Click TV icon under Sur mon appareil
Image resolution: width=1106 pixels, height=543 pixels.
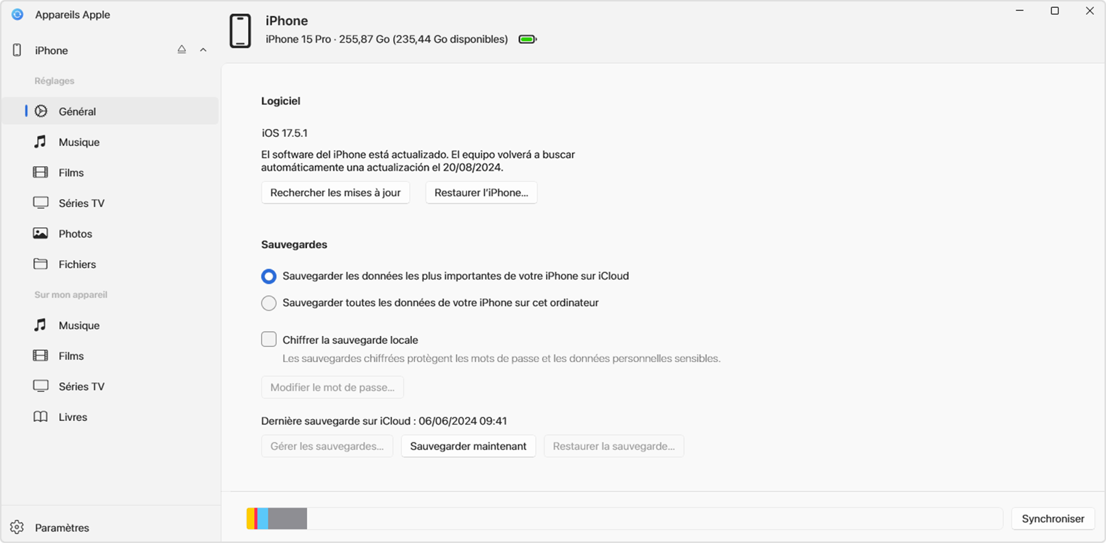tap(40, 386)
